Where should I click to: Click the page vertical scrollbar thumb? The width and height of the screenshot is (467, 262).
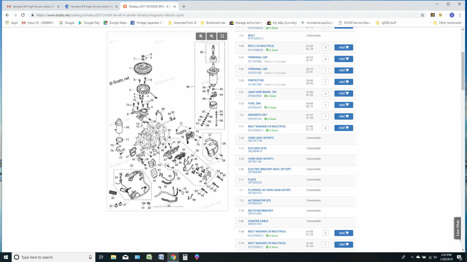click(x=464, y=71)
